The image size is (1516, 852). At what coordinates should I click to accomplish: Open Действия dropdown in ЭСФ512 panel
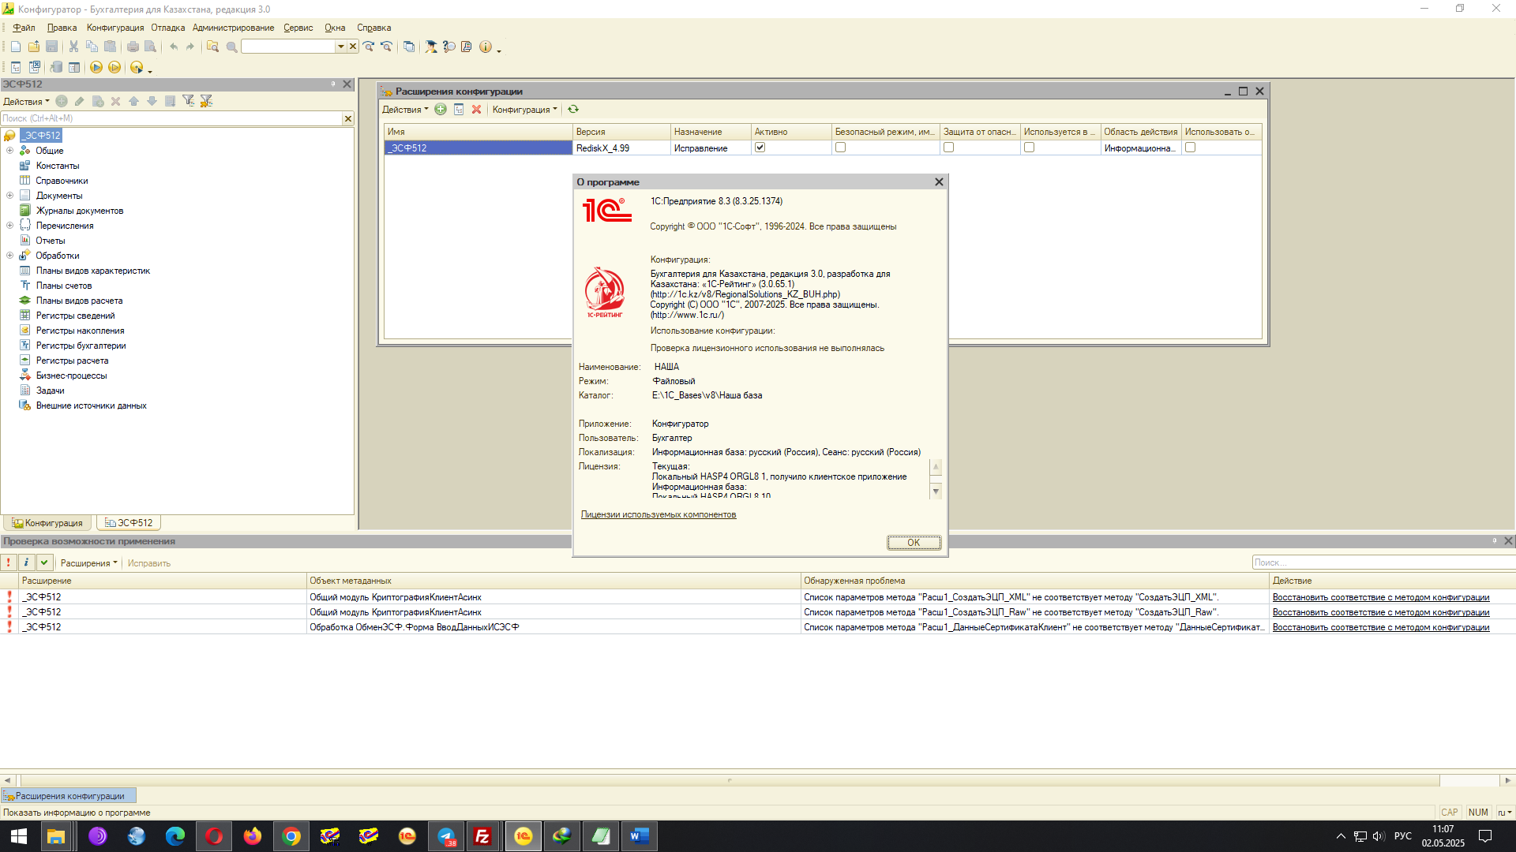pos(26,101)
